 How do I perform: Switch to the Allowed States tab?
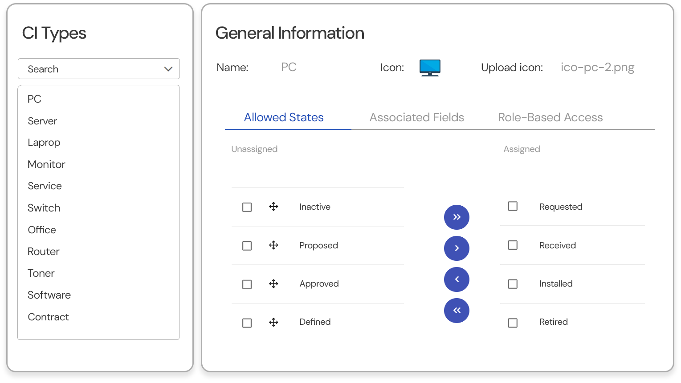point(284,117)
